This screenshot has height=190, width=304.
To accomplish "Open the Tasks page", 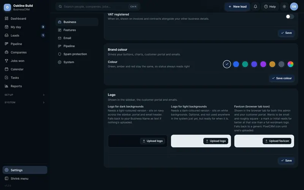I will pos(25,78).
